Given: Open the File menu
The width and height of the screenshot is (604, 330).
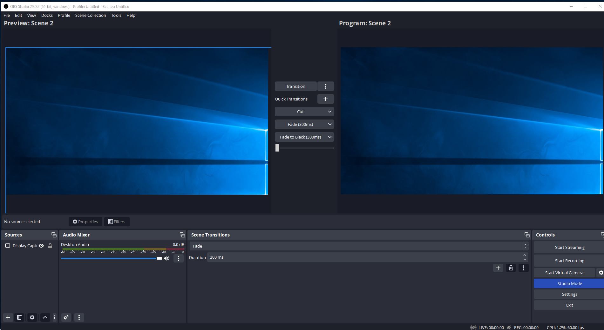Looking at the screenshot, I should (x=7, y=15).
